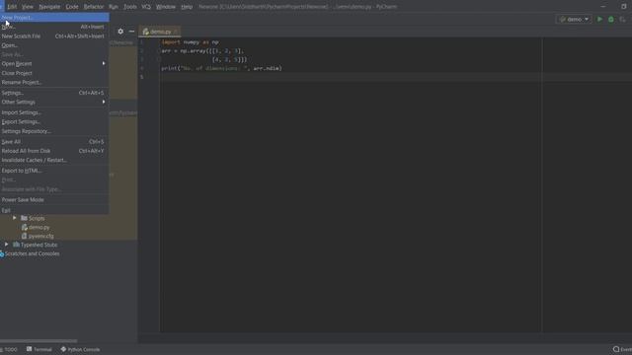Open the Event Log from the status bar
Image resolution: width=632 pixels, height=355 pixels.
622,349
